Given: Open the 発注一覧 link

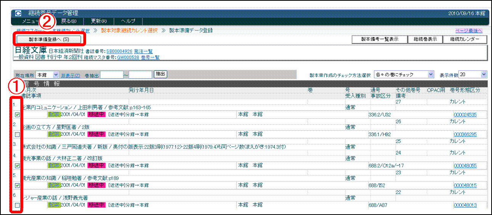Looking at the screenshot, I should [143, 51].
